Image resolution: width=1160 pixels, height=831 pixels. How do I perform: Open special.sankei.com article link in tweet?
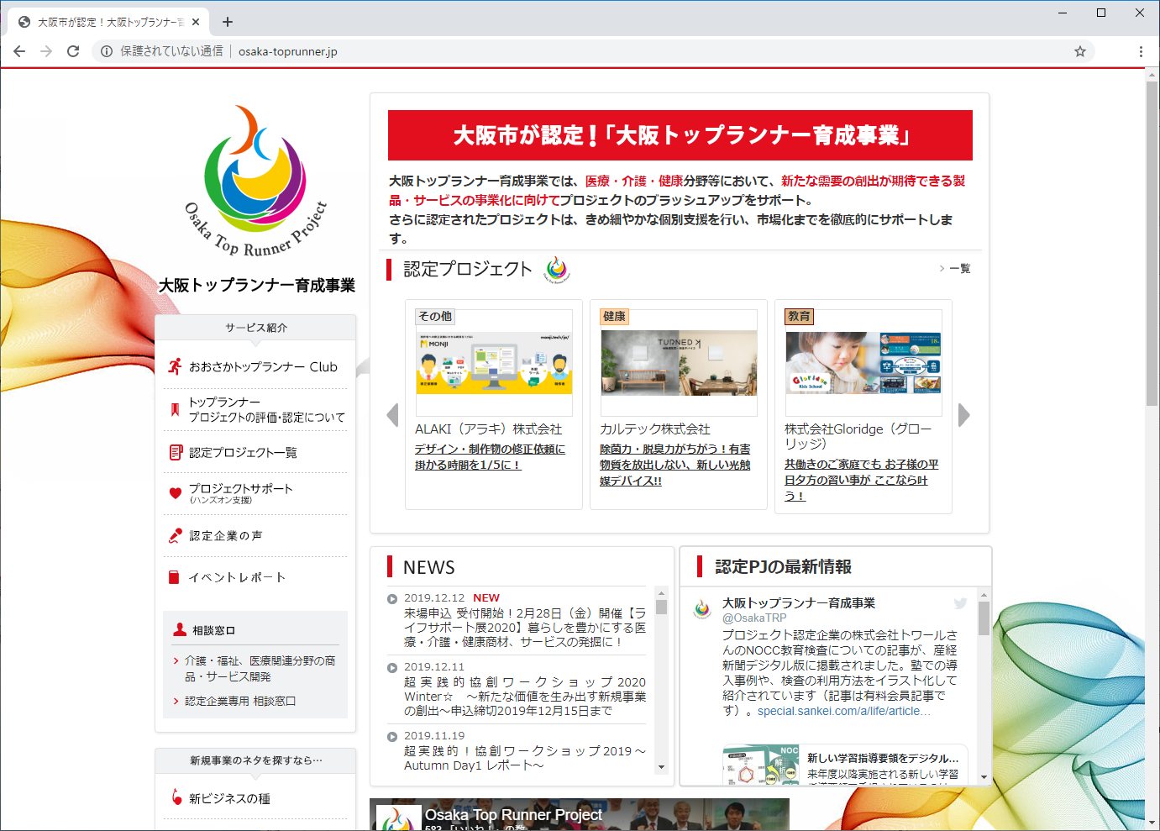pyautogui.click(x=844, y=711)
